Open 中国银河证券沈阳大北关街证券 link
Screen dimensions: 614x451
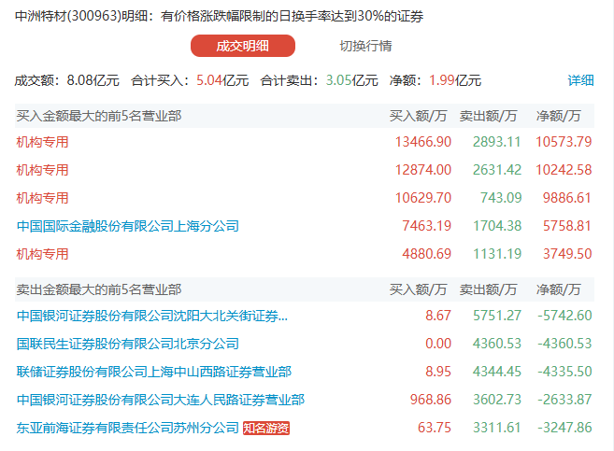[x=152, y=316]
